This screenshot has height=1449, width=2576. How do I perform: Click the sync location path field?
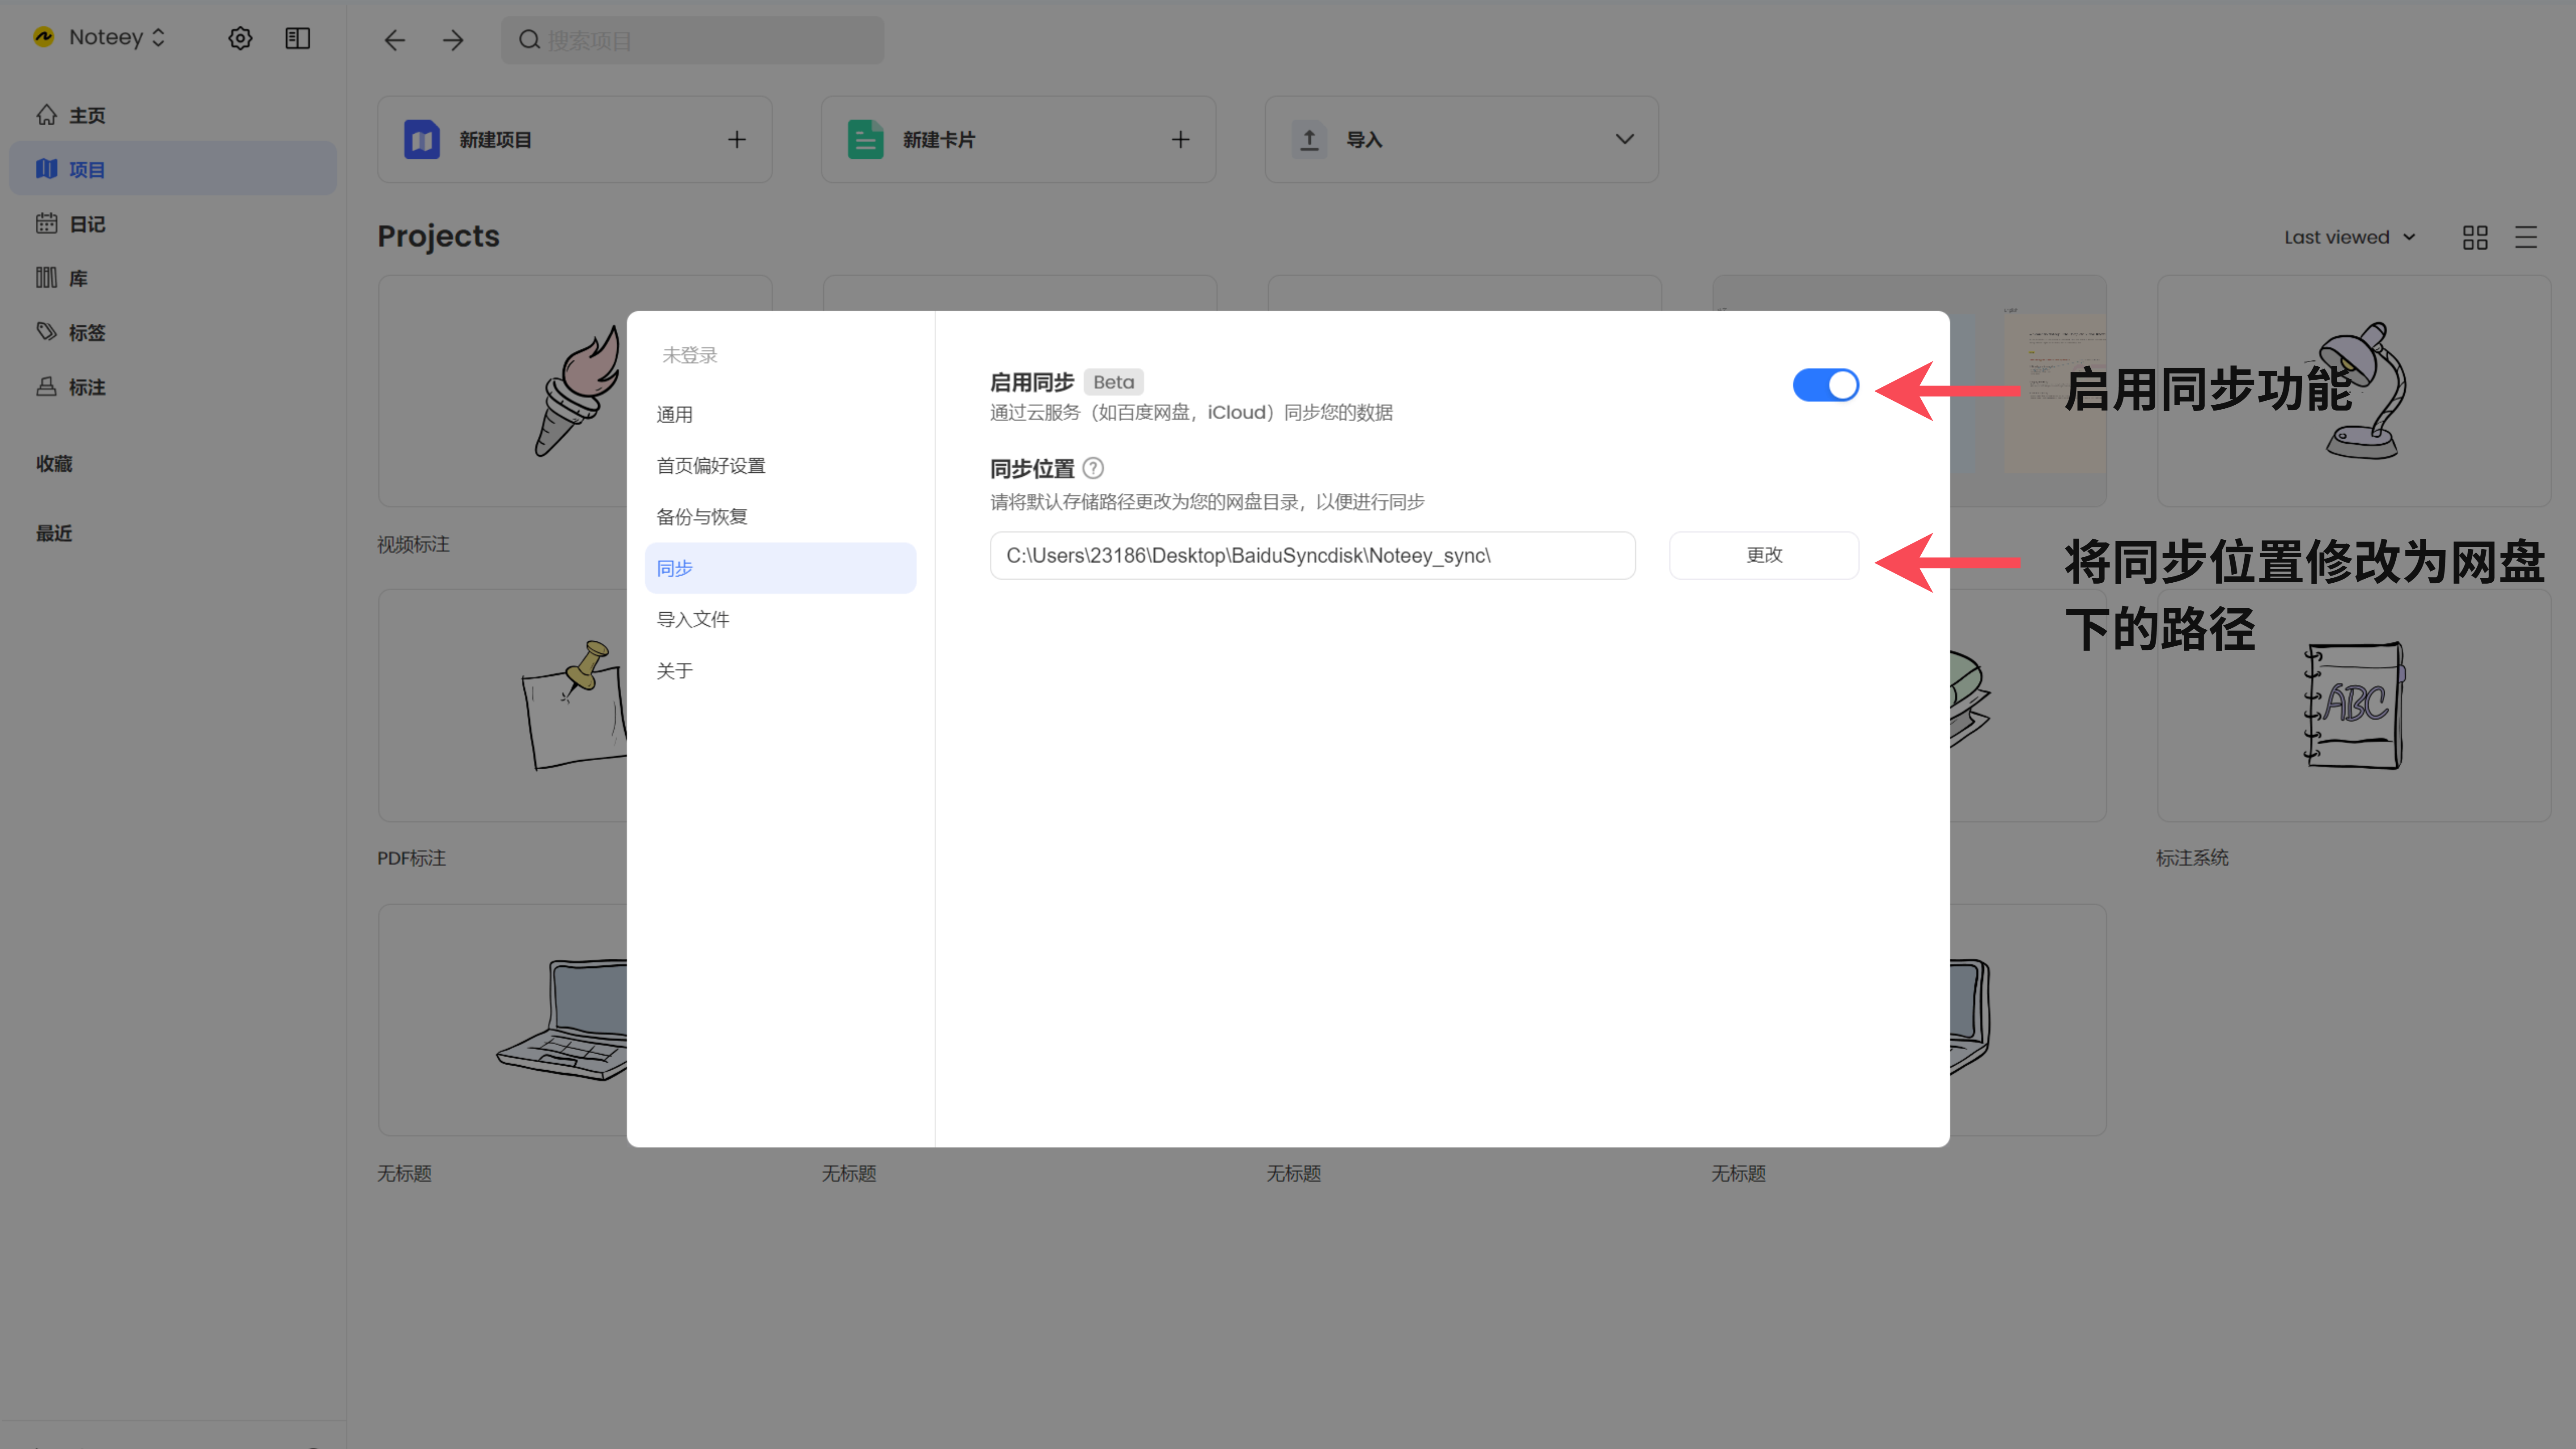1312,555
